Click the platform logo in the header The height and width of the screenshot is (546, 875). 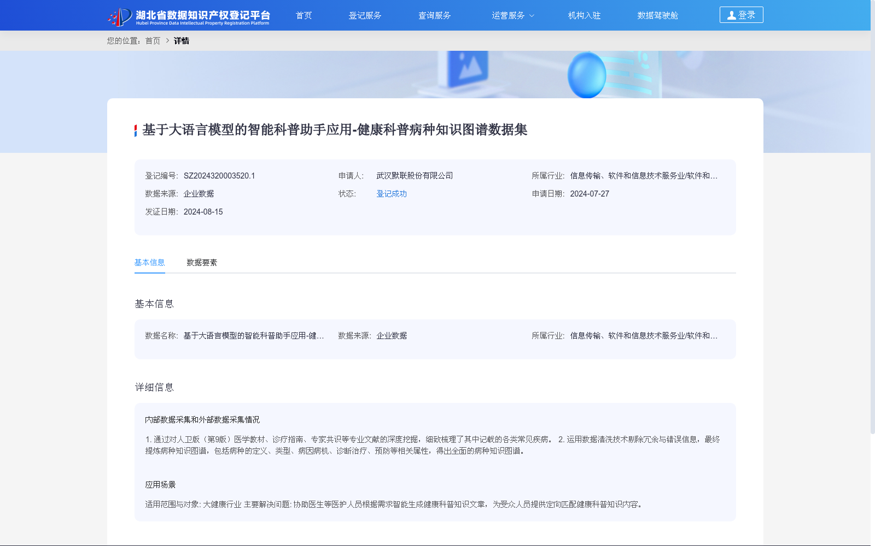tap(189, 16)
